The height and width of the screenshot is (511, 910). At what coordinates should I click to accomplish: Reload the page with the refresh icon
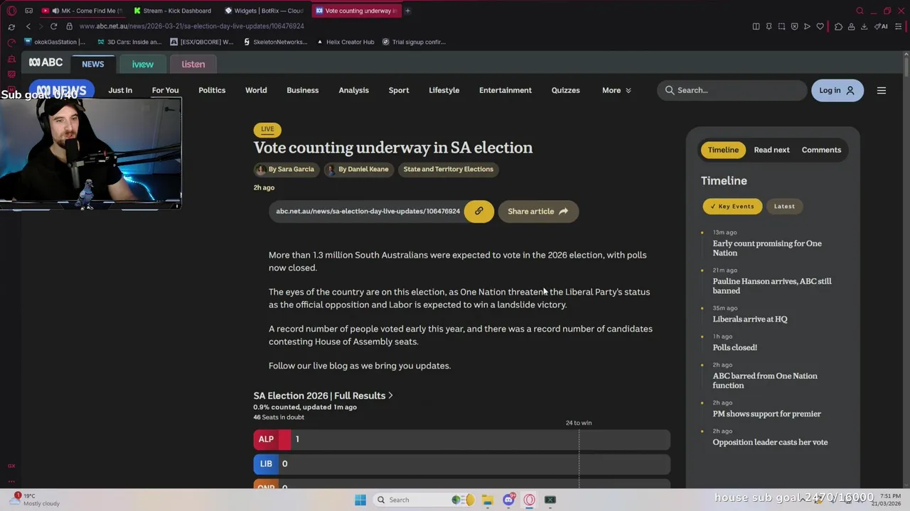(53, 26)
